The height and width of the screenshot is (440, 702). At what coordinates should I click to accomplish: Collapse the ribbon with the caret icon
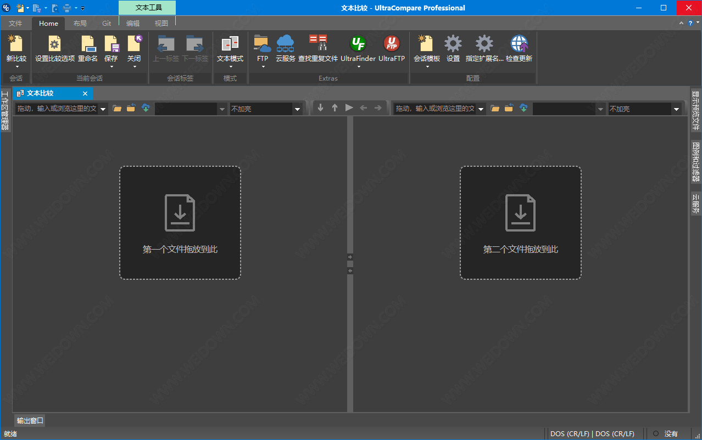pyautogui.click(x=681, y=23)
